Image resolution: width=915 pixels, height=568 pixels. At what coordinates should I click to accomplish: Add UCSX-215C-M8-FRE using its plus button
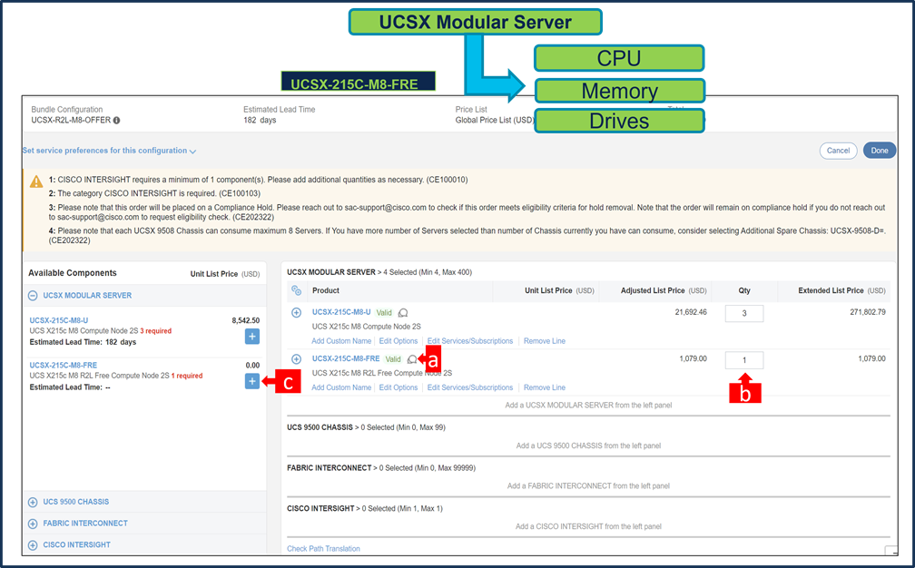[x=252, y=381]
